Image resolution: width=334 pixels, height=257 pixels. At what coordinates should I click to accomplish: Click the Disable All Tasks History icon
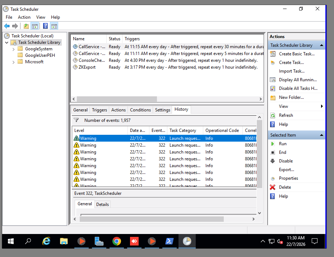(273, 88)
